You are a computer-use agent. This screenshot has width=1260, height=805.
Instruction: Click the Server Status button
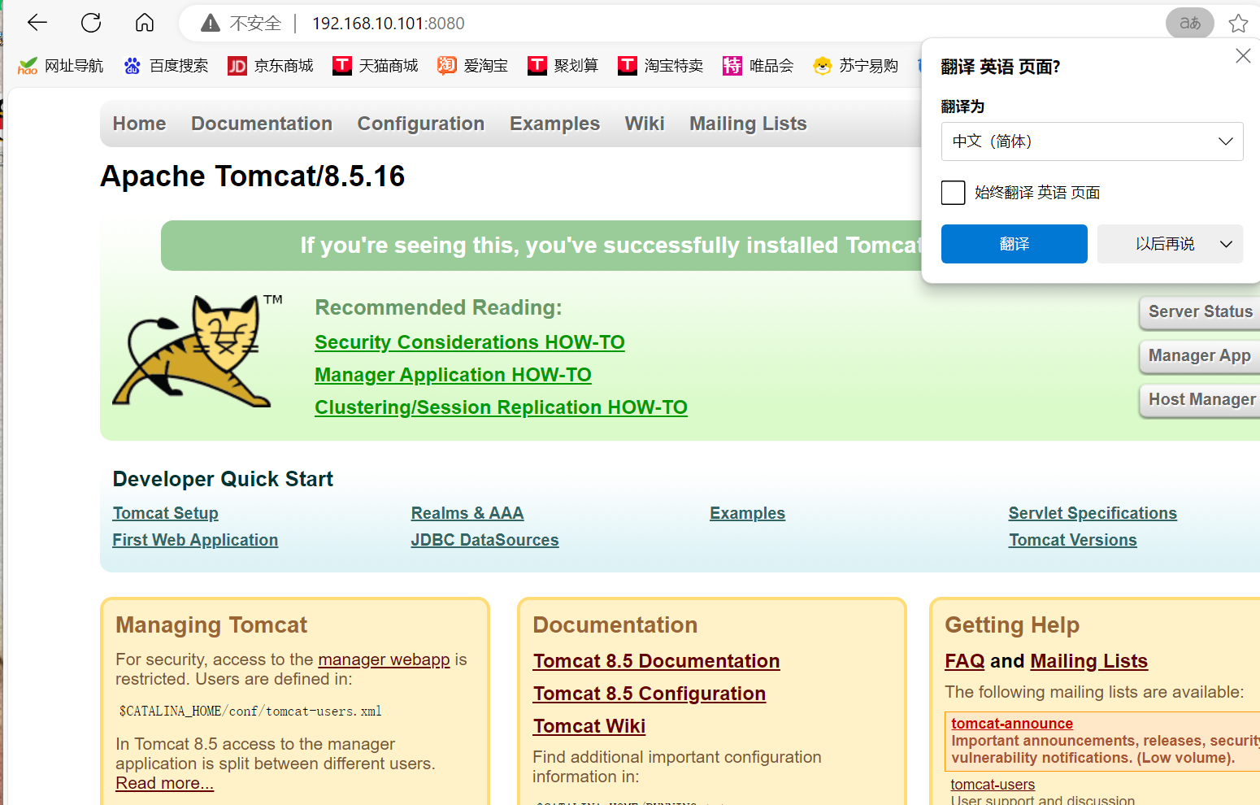[1200, 312]
